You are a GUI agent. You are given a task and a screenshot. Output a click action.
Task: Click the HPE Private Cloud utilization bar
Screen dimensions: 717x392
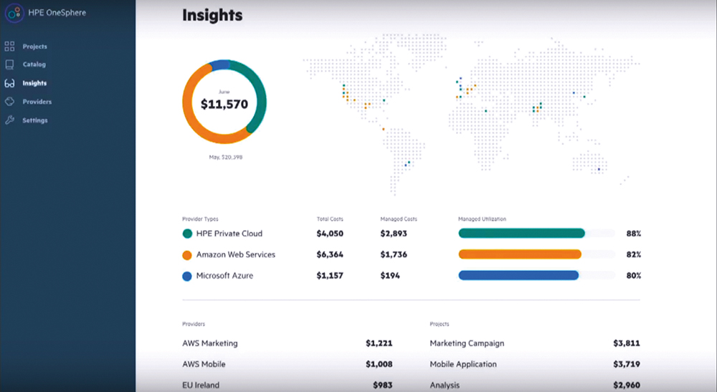(x=536, y=234)
